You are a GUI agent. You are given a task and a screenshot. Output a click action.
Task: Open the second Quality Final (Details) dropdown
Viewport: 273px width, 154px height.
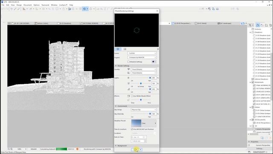click(144, 73)
